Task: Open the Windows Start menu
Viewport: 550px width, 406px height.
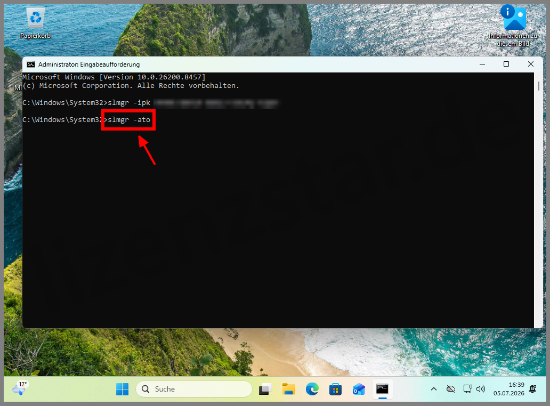Action: pyautogui.click(x=123, y=389)
